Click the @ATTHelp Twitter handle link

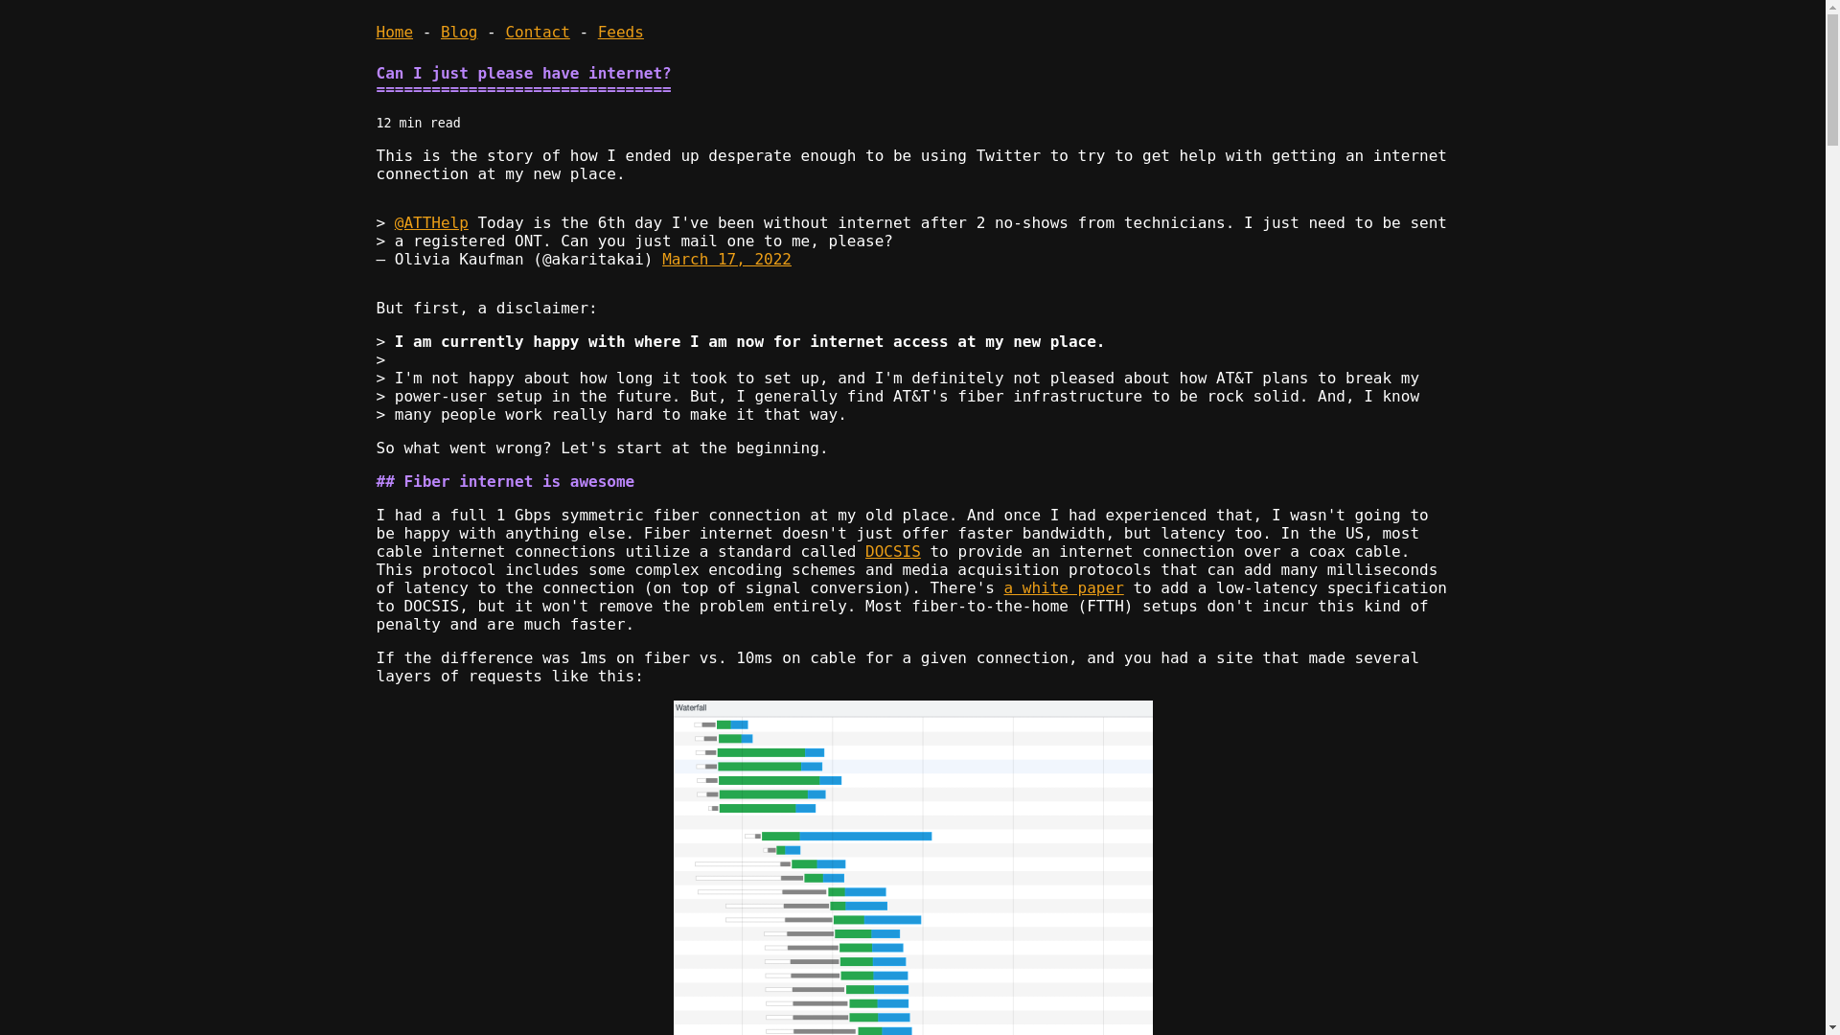click(431, 222)
